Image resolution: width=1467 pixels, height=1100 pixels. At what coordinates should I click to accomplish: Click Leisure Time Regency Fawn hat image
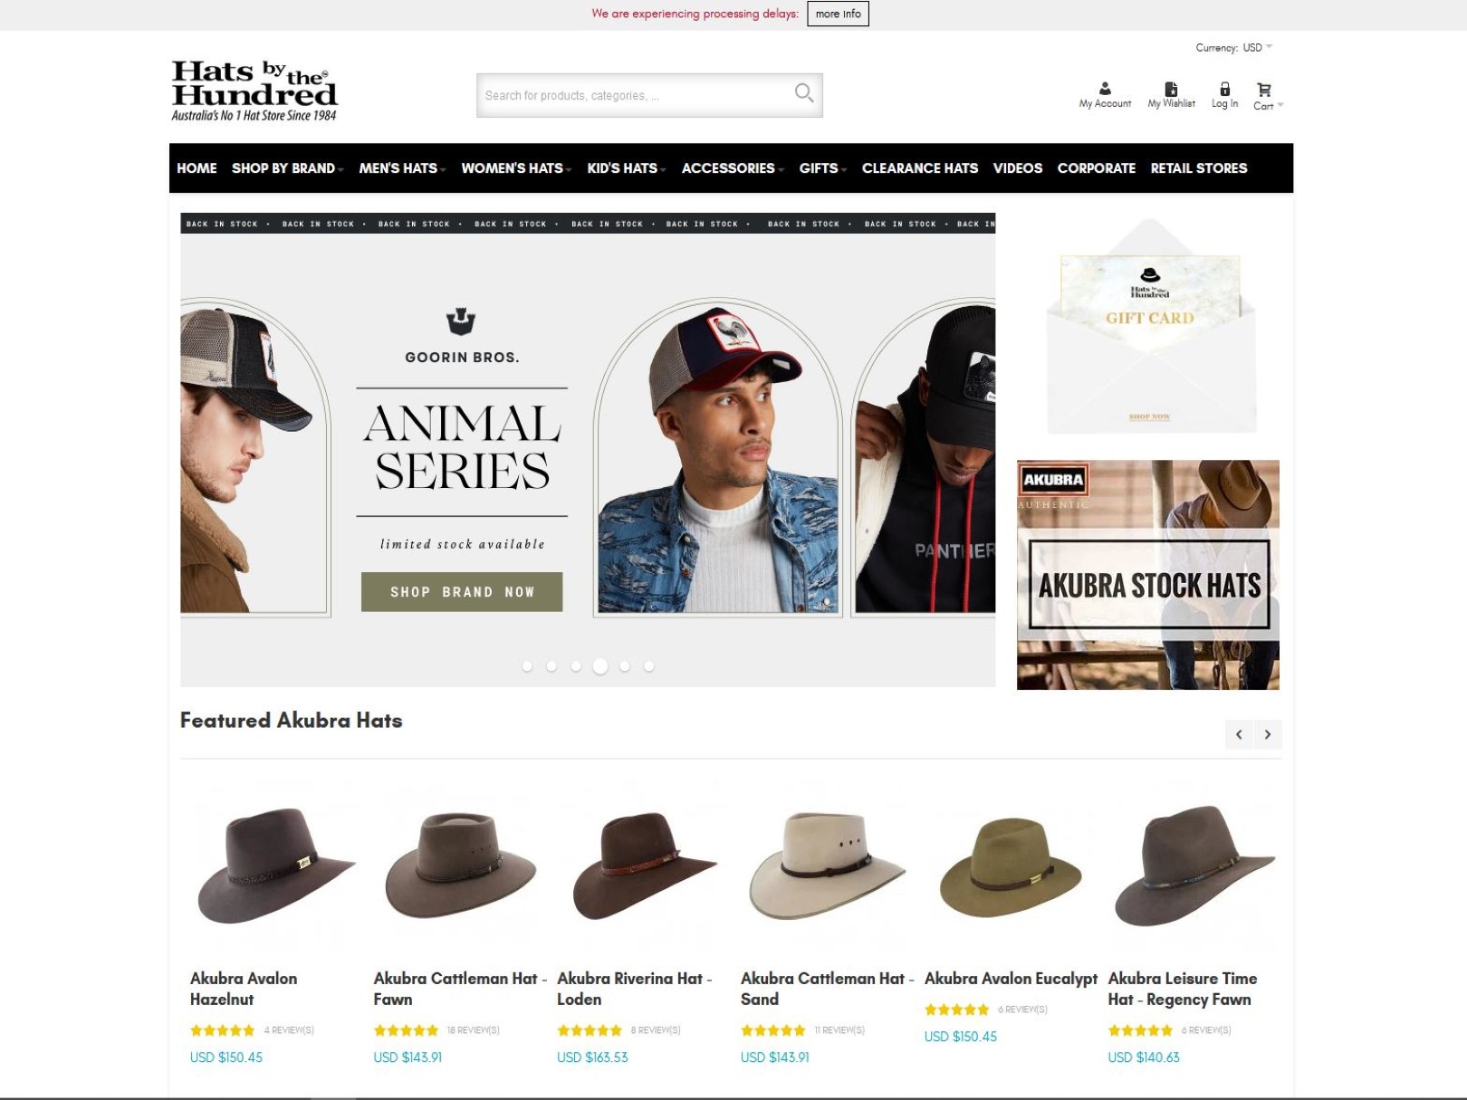1194,866
